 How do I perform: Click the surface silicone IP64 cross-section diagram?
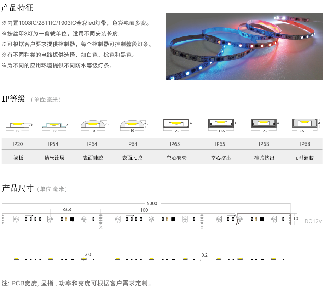click(93, 125)
